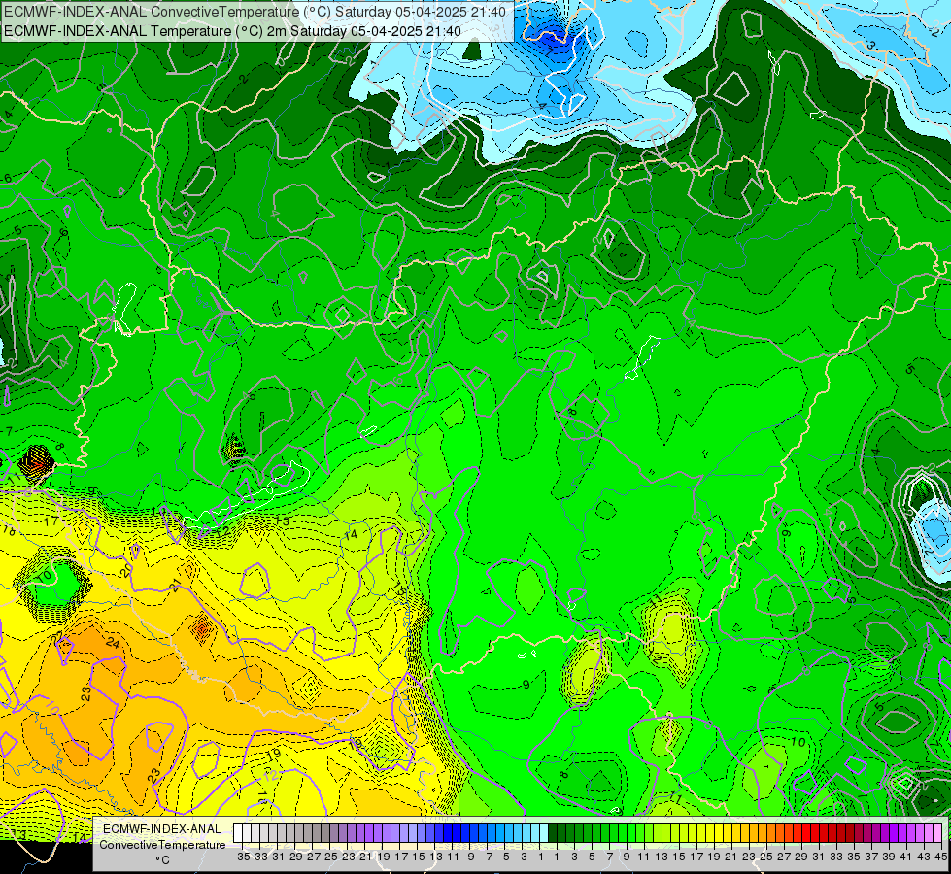The image size is (951, 874).
Task: Click legend scale value 7
Action: [609, 857]
